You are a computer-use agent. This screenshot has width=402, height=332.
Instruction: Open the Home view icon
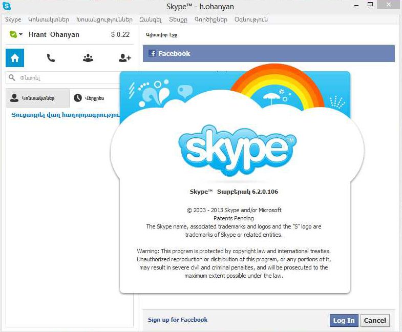click(15, 58)
